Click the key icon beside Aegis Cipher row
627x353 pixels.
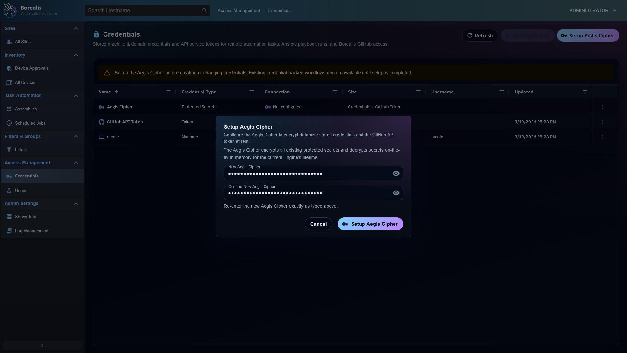(102, 107)
